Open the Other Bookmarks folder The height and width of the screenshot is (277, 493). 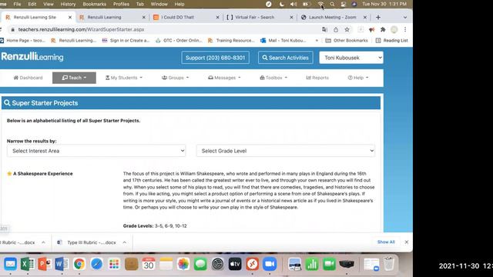point(347,41)
